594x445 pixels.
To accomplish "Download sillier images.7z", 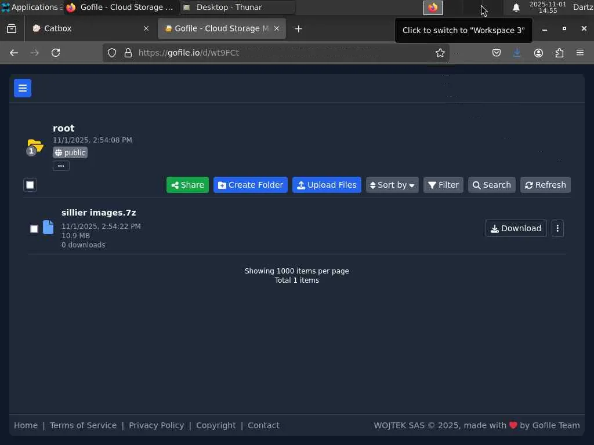I will point(516,228).
